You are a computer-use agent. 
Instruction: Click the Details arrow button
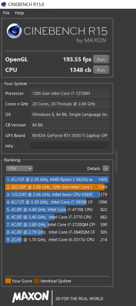tap(106, 168)
